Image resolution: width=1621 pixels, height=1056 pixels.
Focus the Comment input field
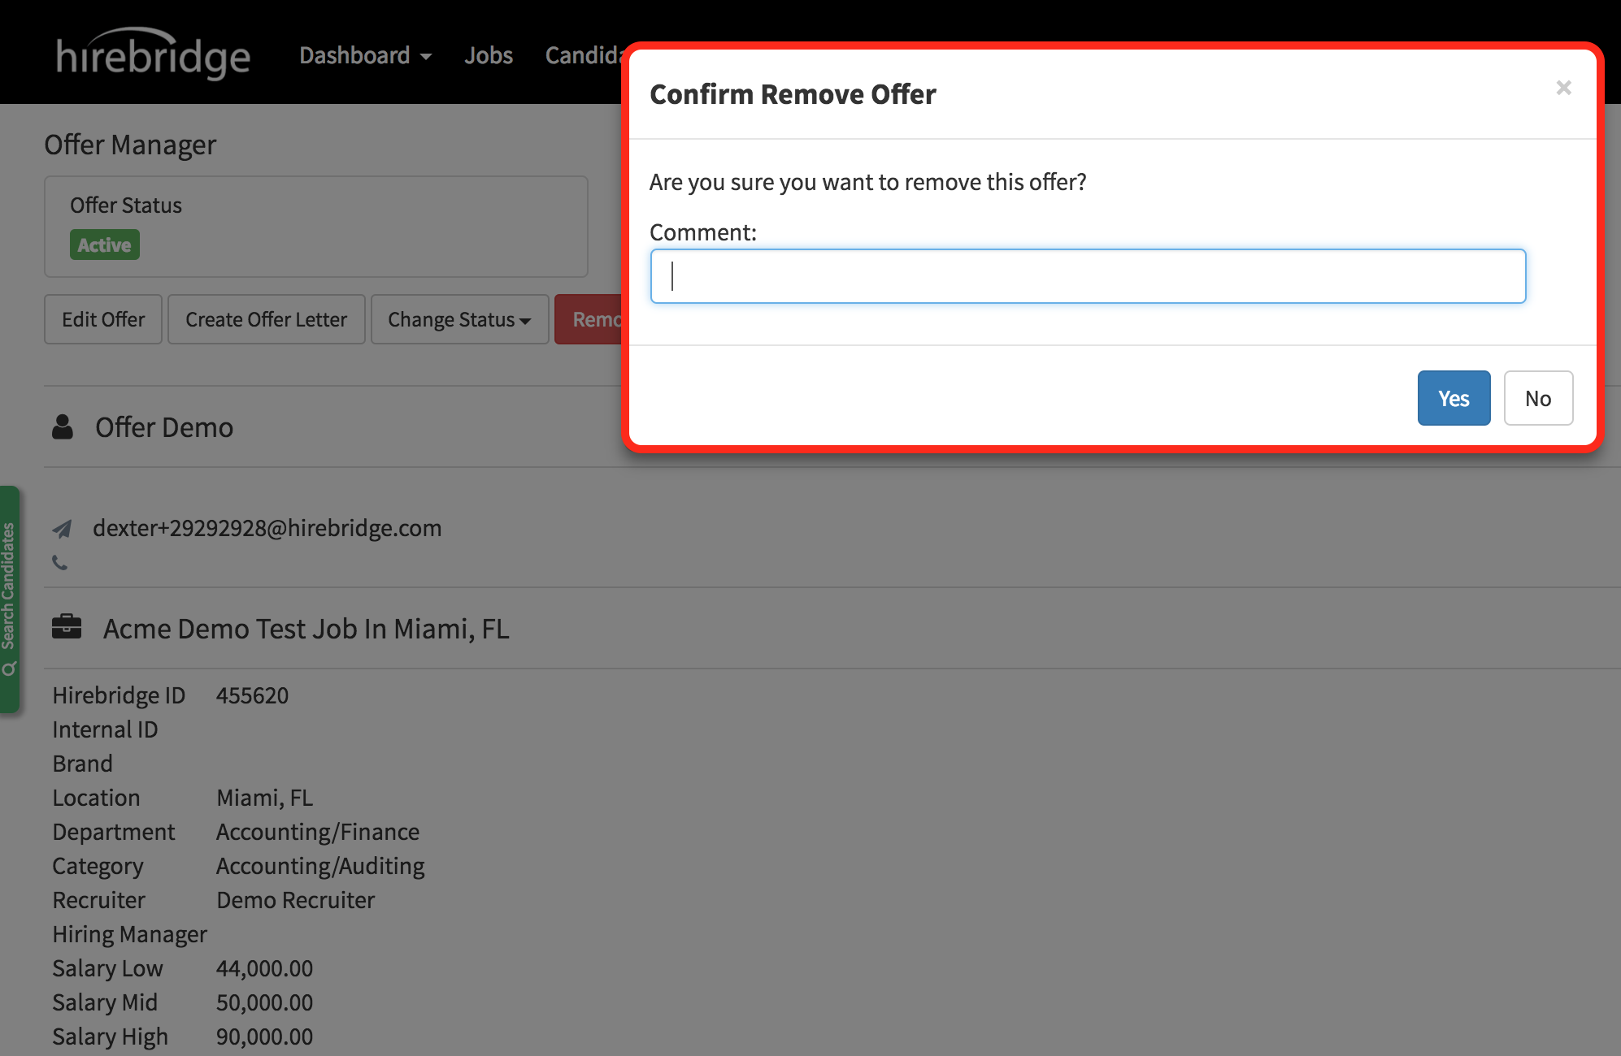tap(1088, 276)
